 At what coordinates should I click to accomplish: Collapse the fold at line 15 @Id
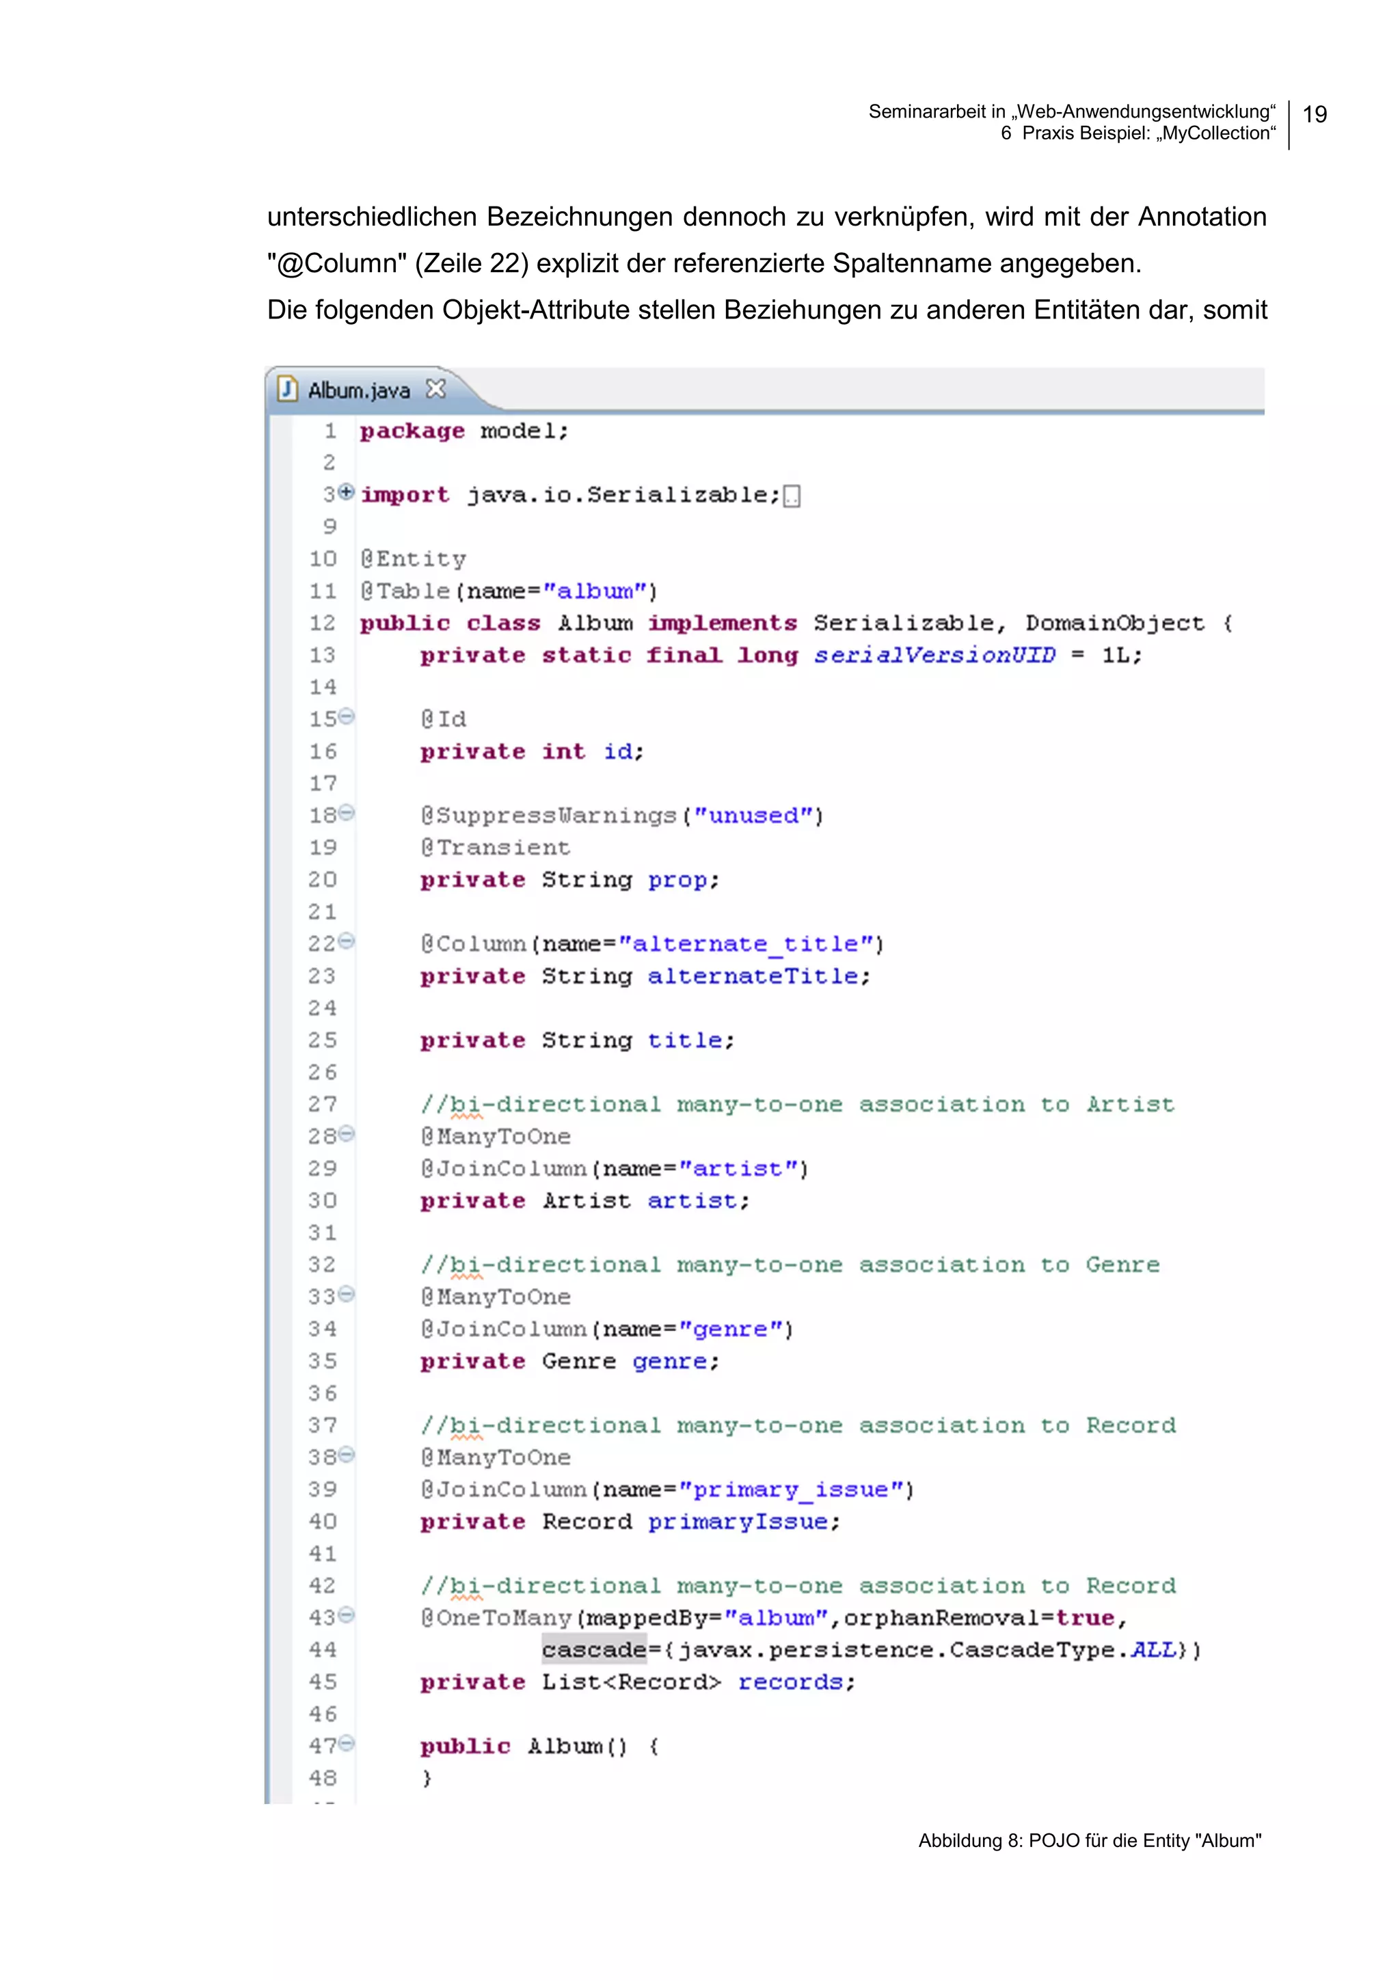(347, 716)
